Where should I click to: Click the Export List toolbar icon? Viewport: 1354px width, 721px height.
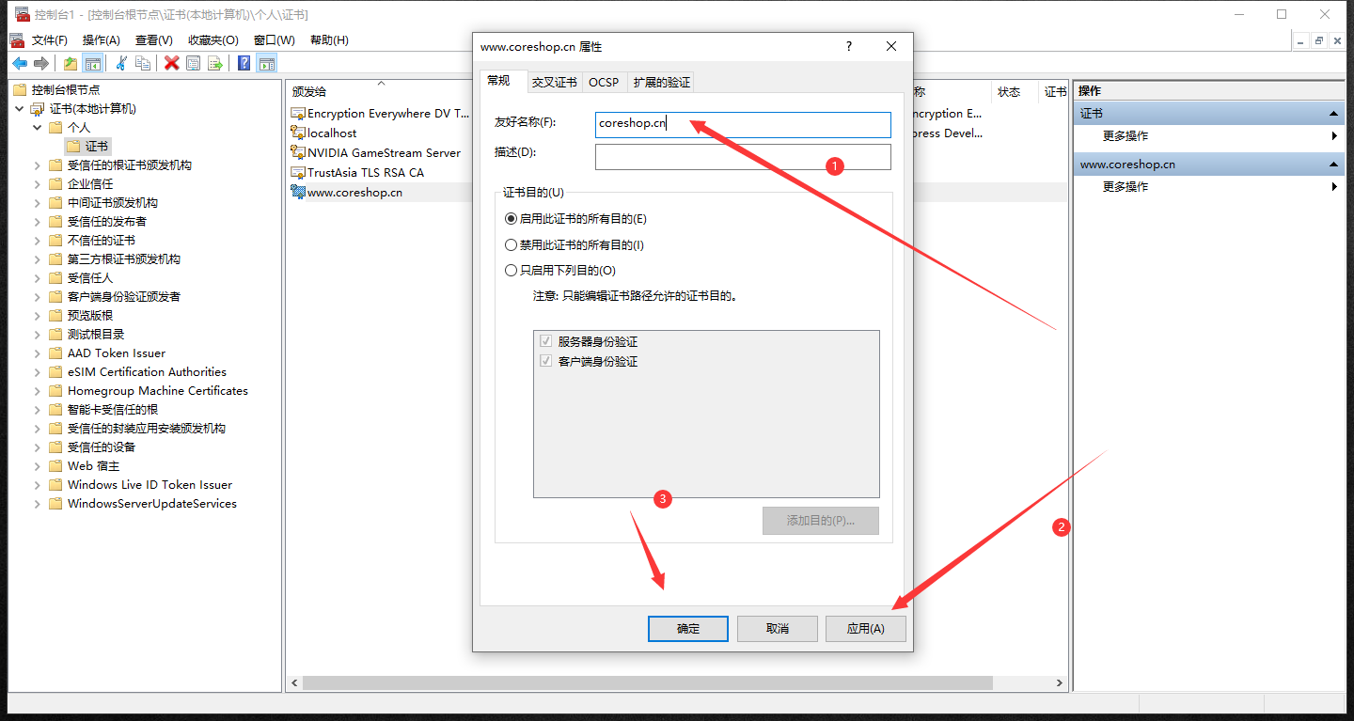pyautogui.click(x=215, y=63)
